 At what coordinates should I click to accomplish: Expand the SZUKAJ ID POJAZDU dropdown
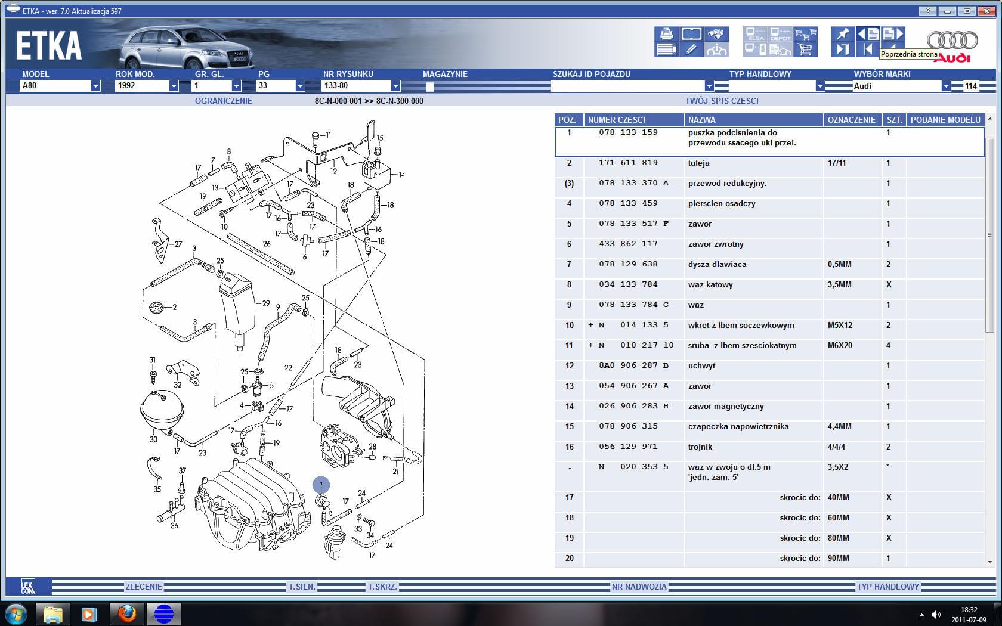click(709, 86)
